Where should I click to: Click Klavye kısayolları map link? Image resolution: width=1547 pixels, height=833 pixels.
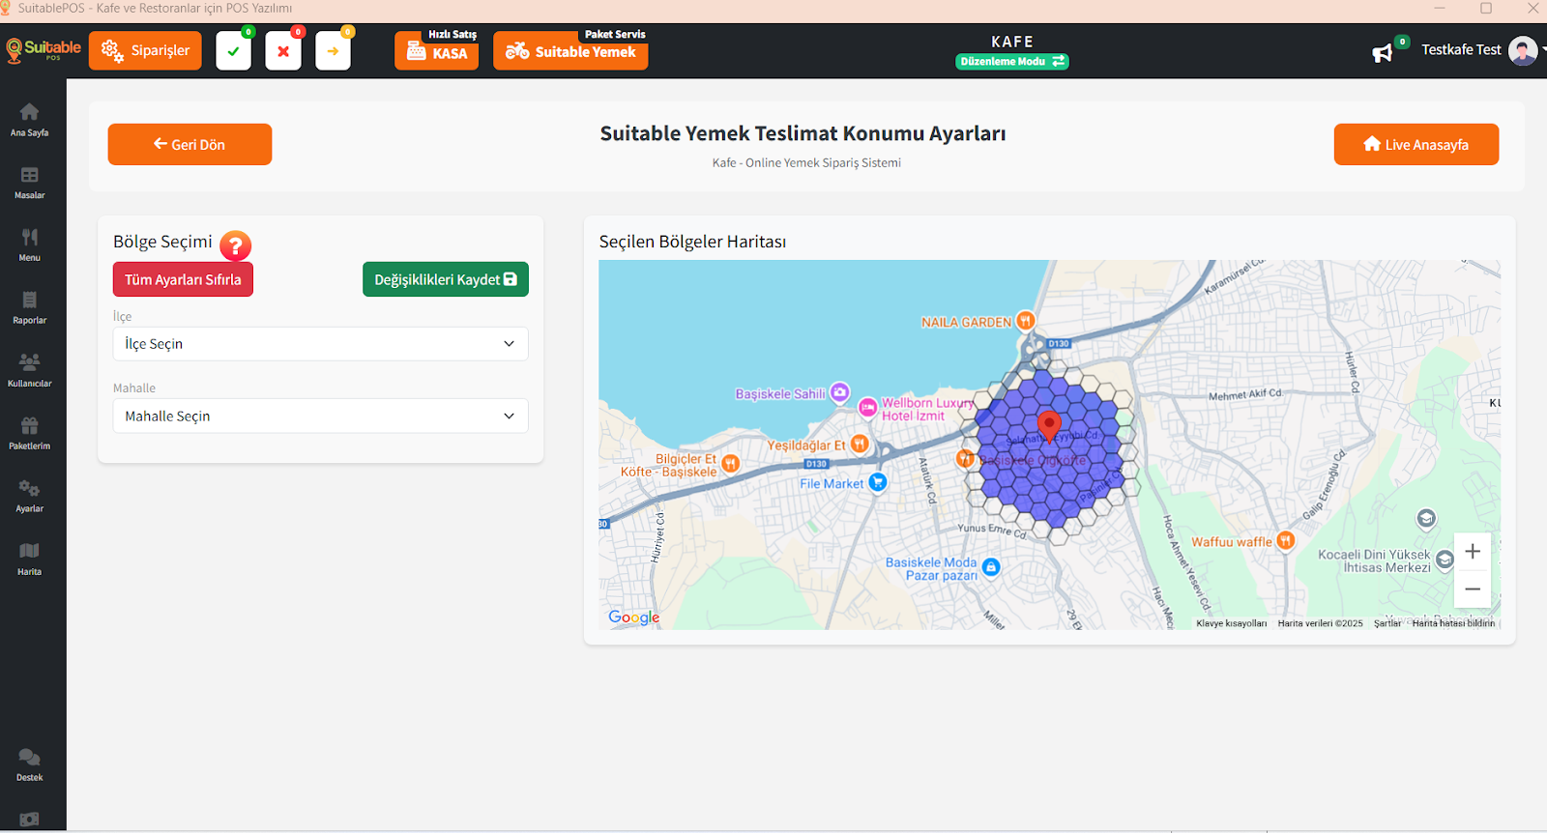[x=1231, y=623]
